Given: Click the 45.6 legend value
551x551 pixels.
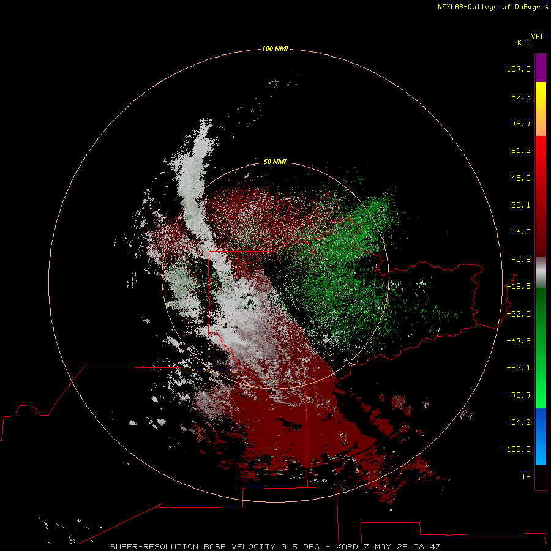Looking at the screenshot, I should point(521,178).
